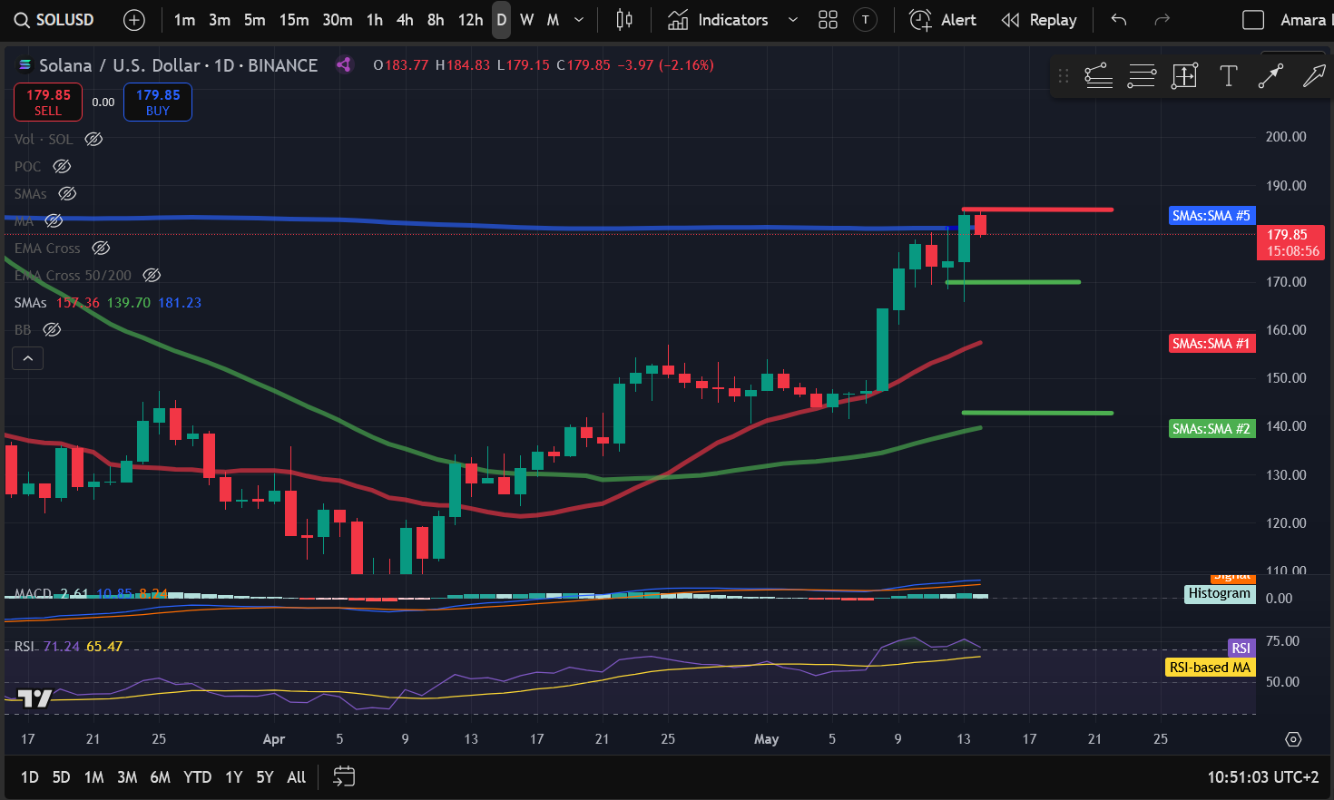The height and width of the screenshot is (800, 1334).
Task: Undo the last action
Action: (x=1119, y=20)
